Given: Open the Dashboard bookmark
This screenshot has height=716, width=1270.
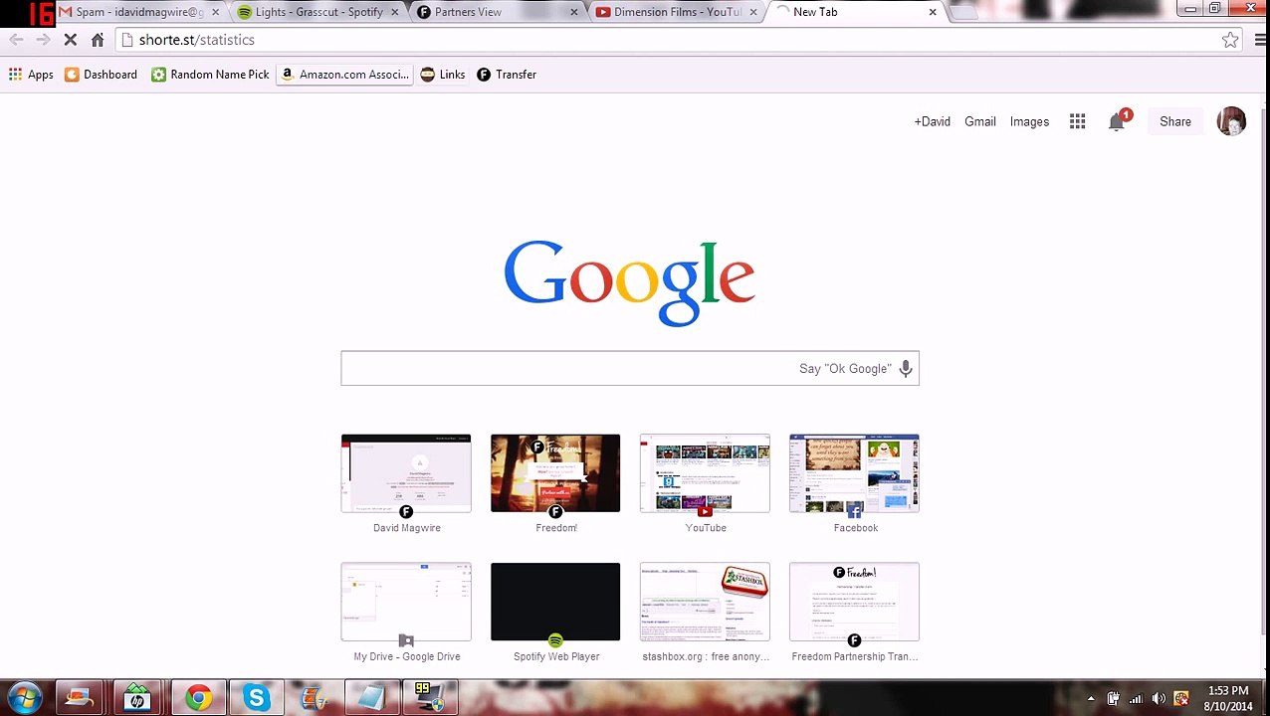Looking at the screenshot, I should click(x=101, y=75).
